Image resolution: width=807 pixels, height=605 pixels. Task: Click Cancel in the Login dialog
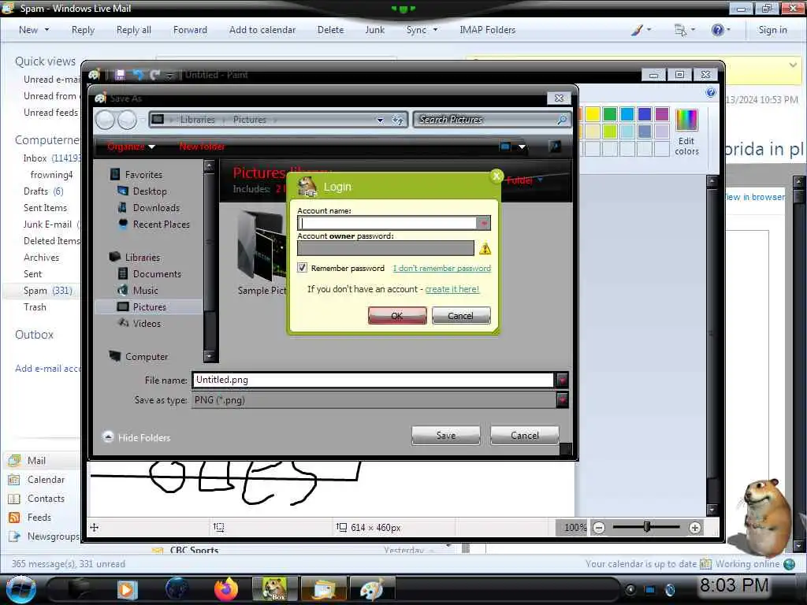pos(460,315)
